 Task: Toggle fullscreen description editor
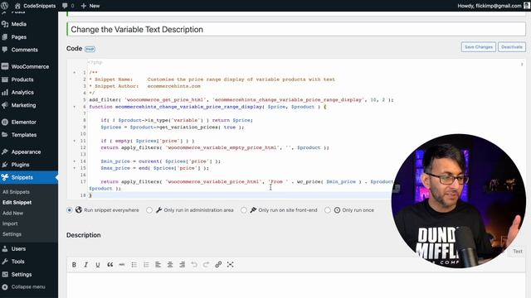(231, 265)
